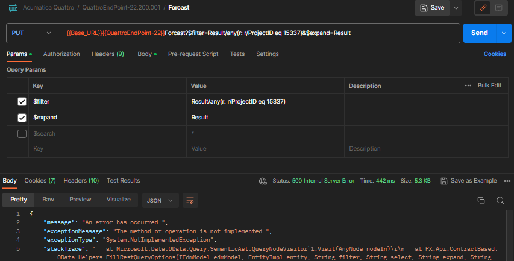Viewport: 514px width, 261px height.
Task: Open the column options three-dots icon
Action: coord(468,86)
